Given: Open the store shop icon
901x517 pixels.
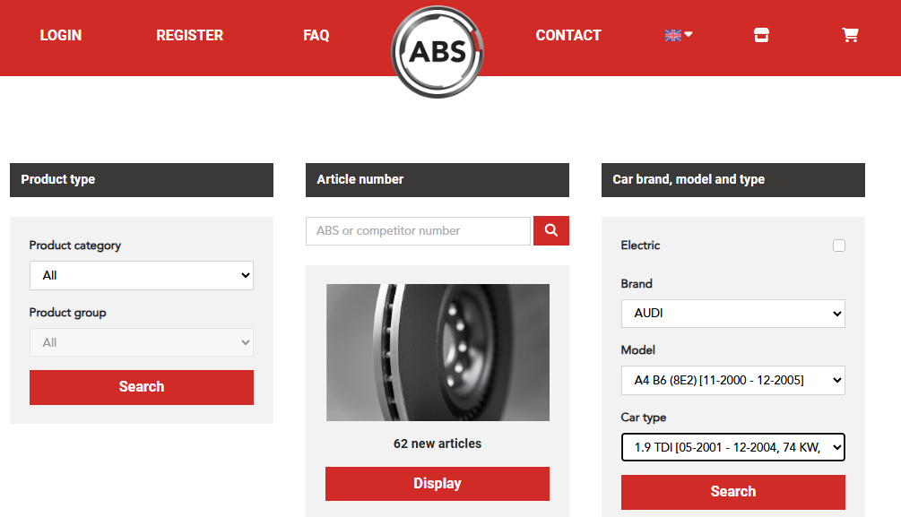Looking at the screenshot, I should tap(761, 35).
